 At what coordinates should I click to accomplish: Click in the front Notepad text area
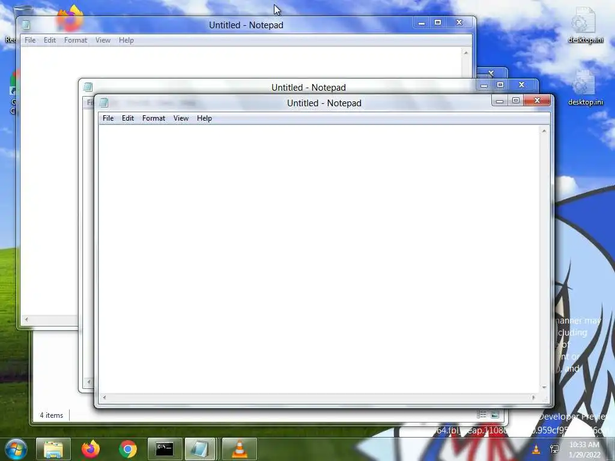319,259
